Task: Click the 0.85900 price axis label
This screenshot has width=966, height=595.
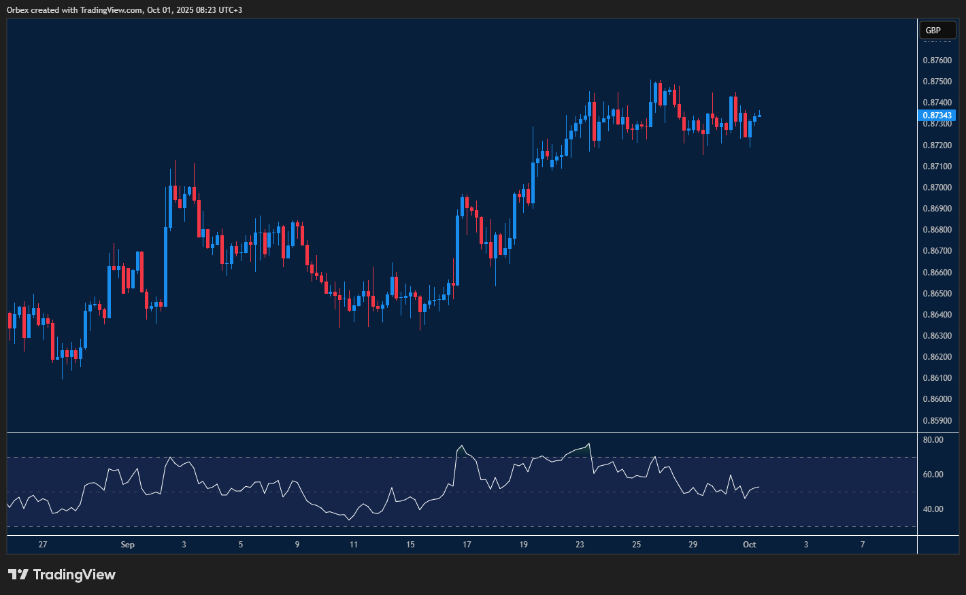Action: [x=937, y=420]
